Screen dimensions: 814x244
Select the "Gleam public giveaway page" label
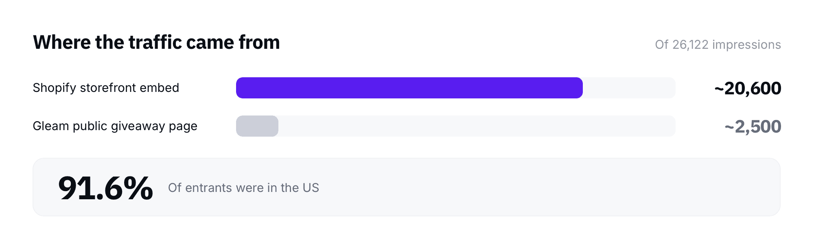[x=115, y=126]
